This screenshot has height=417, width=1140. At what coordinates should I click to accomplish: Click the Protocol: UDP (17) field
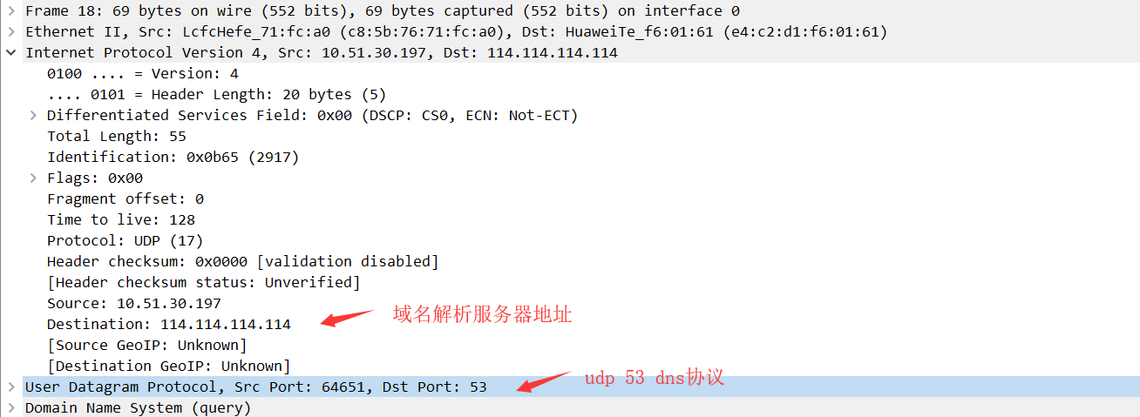coord(125,241)
